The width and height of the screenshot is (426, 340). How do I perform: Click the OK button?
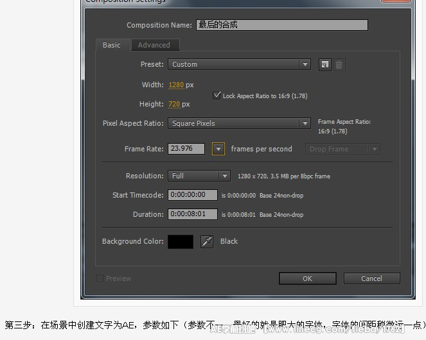coord(308,278)
